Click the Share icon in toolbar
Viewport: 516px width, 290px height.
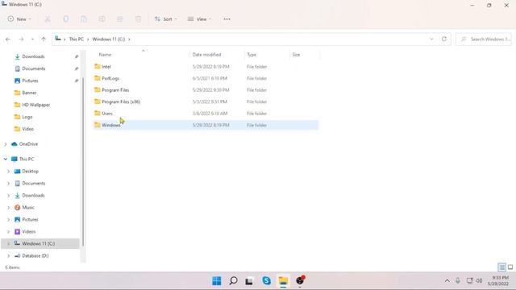click(120, 19)
